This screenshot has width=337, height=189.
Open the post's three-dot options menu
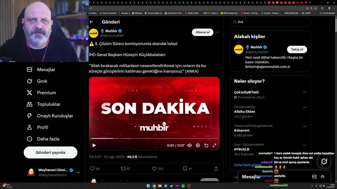coord(217,32)
